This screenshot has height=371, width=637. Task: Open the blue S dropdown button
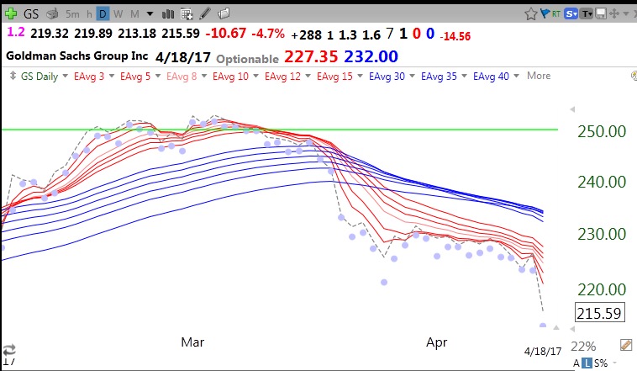(x=571, y=14)
